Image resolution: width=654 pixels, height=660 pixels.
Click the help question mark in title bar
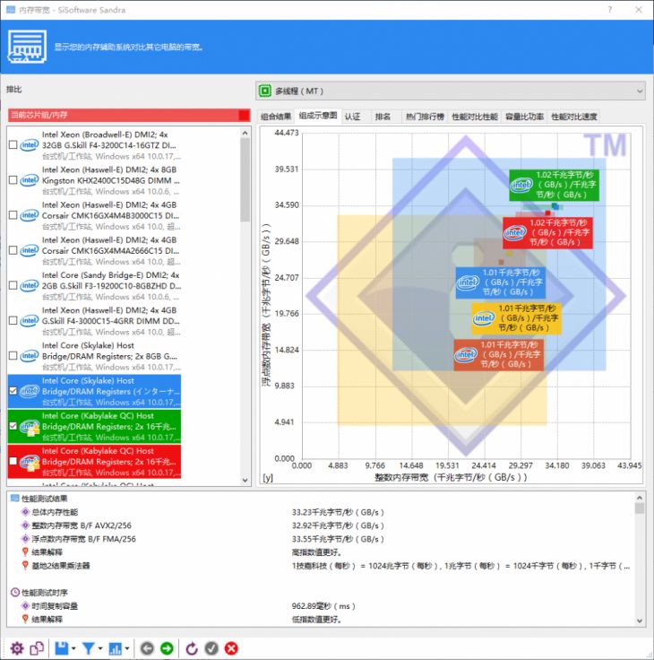click(610, 9)
